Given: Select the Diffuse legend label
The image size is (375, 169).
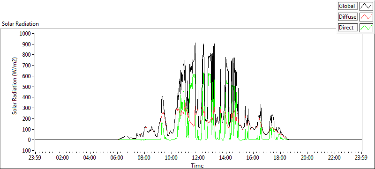Looking at the screenshot, I should [x=347, y=17].
